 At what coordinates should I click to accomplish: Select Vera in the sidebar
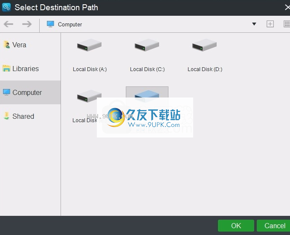click(30, 45)
